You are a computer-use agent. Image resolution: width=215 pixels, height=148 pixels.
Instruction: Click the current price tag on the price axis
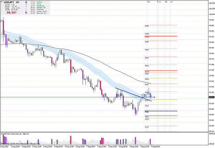(x=212, y=97)
